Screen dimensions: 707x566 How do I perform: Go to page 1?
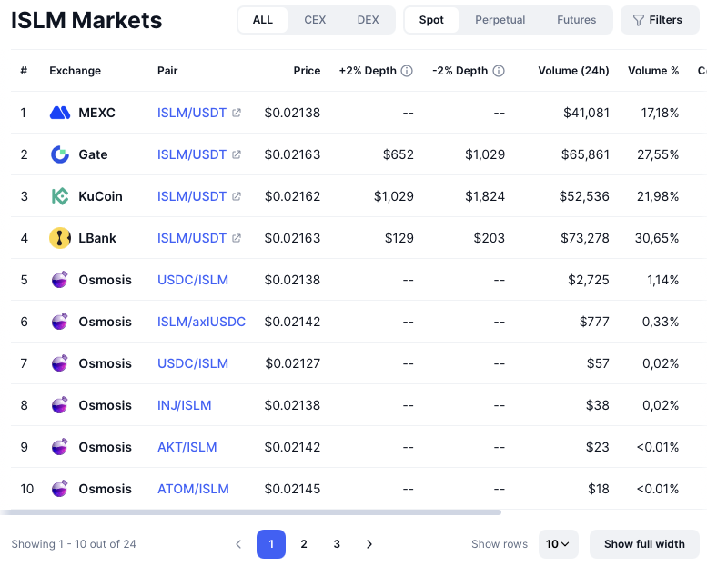271,544
